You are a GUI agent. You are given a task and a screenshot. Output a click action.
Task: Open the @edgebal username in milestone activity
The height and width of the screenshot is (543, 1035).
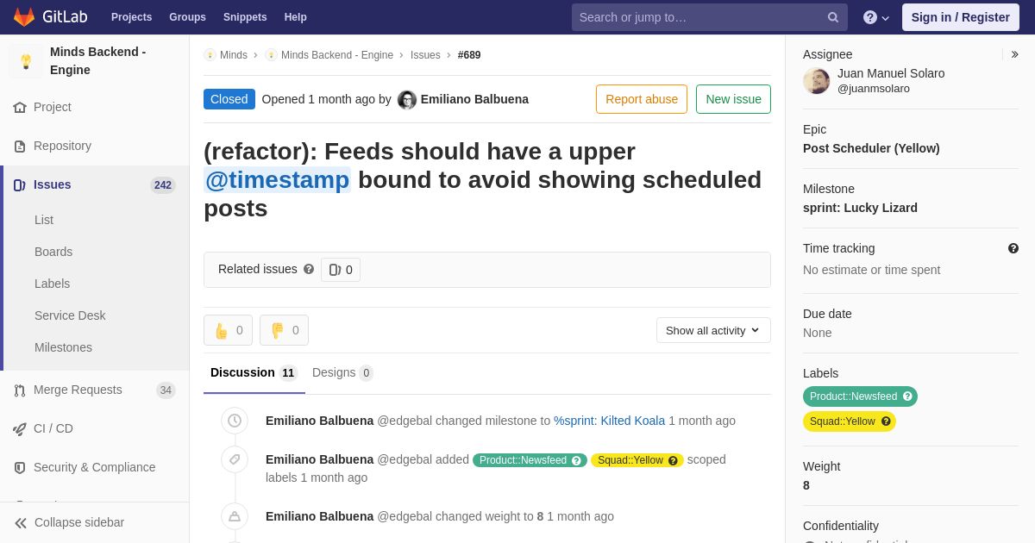(x=405, y=421)
